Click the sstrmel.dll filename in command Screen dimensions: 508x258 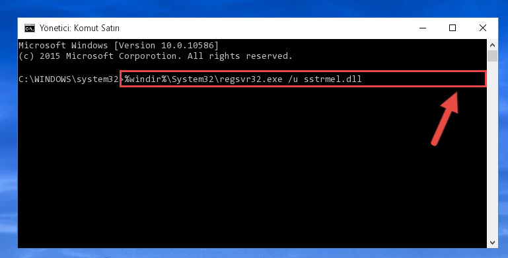332,79
